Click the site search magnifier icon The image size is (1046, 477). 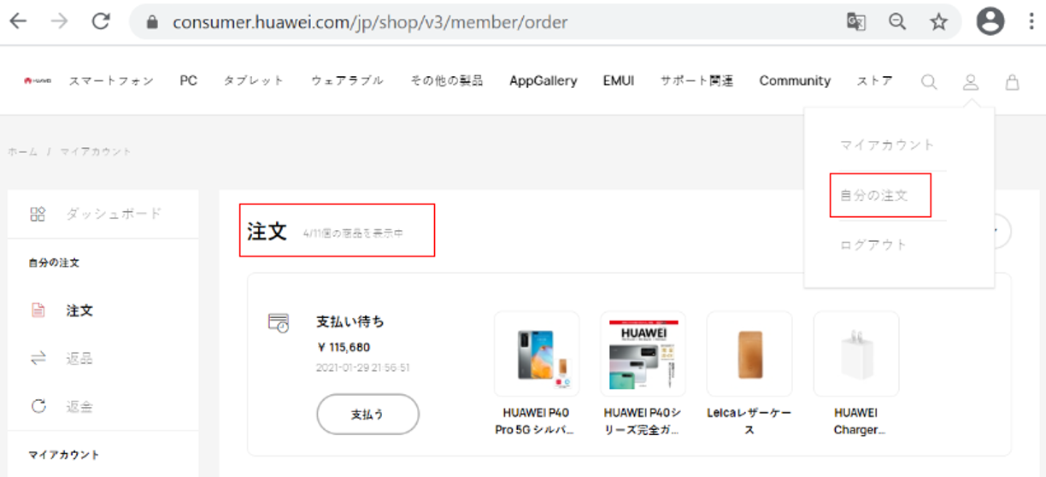[x=929, y=82]
